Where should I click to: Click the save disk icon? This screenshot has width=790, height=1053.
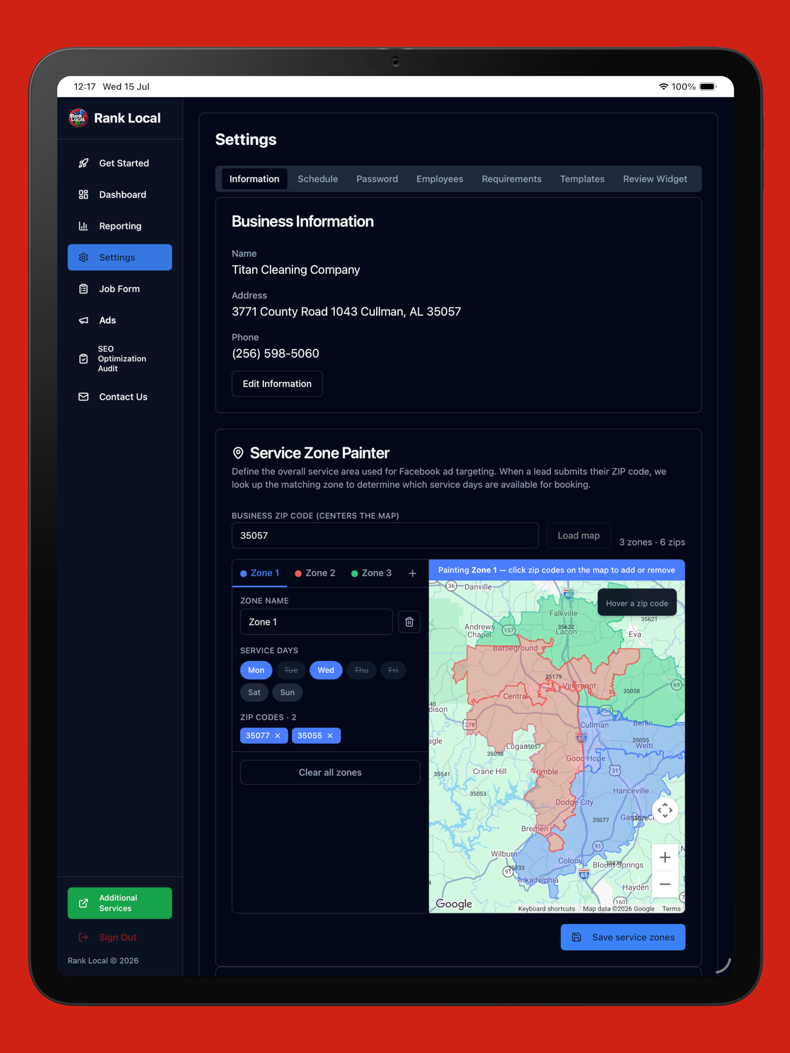coord(577,937)
